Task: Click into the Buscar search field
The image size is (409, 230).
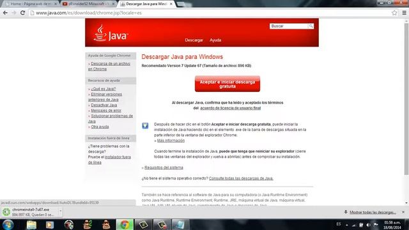Action: pyautogui.click(x=289, y=26)
